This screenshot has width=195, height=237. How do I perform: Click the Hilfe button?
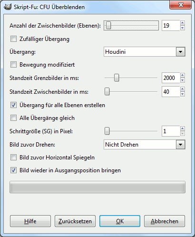click(30, 221)
